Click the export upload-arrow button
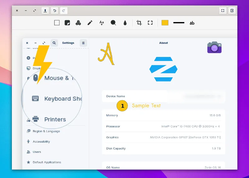This screenshot has width=249, height=178. point(45,11)
